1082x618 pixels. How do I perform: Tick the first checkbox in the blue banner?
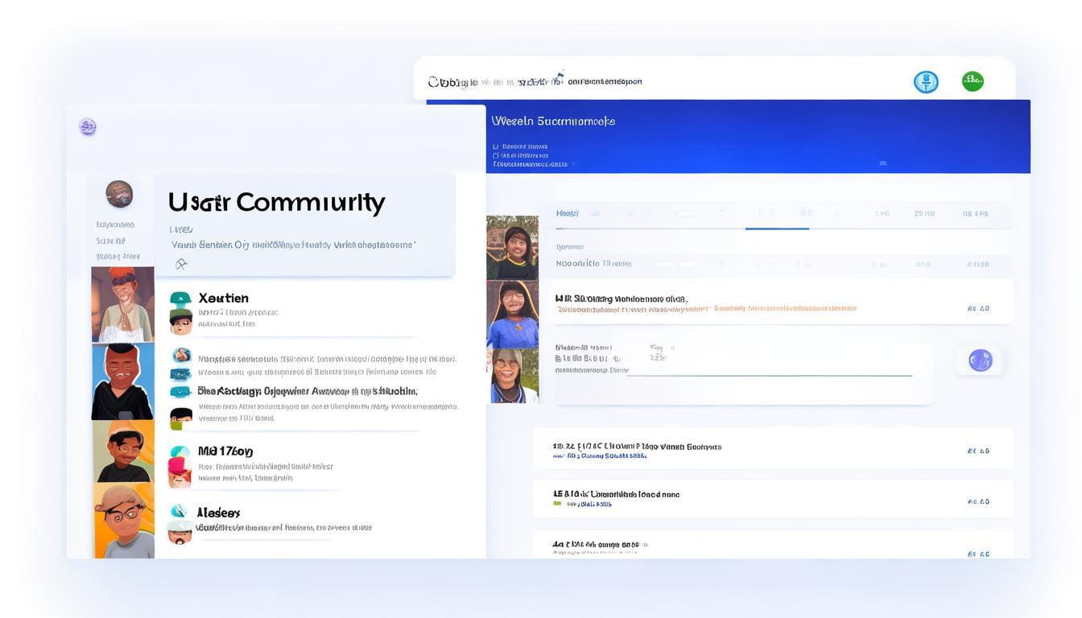(495, 147)
